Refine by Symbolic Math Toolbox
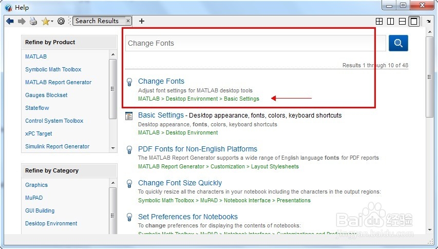This screenshot has width=438, height=249. pyautogui.click(x=53, y=69)
